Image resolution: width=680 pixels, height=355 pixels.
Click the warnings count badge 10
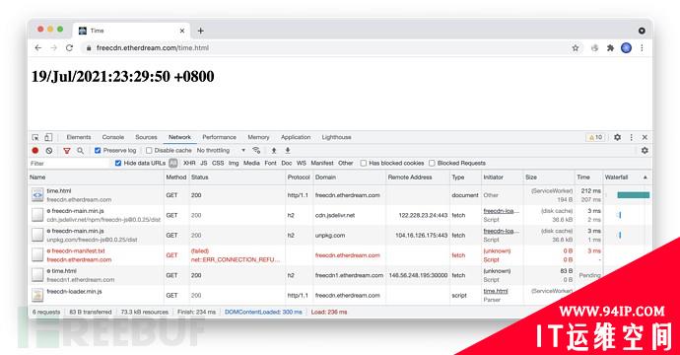(594, 137)
